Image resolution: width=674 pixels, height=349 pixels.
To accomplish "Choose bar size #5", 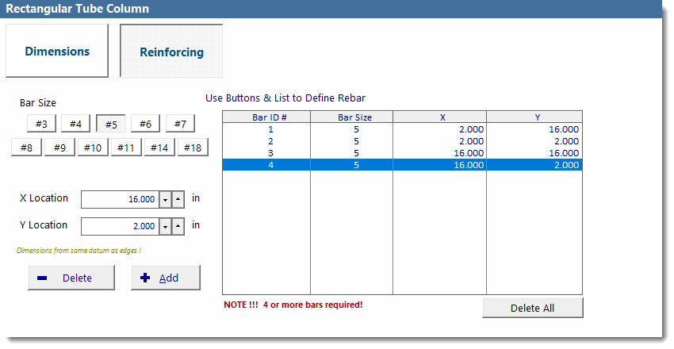I will tap(111, 124).
